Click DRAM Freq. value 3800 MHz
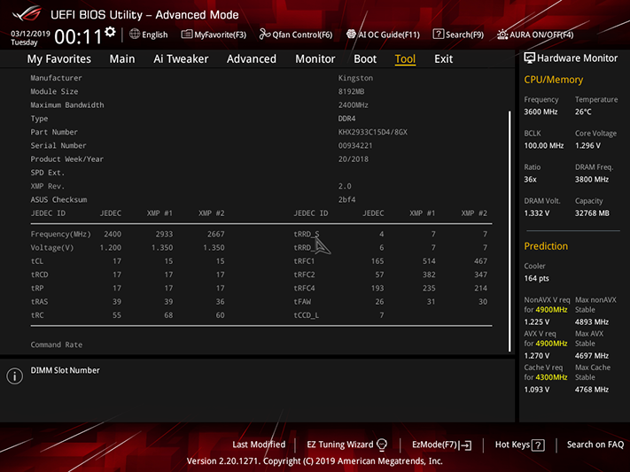Image resolution: width=630 pixels, height=472 pixels. coord(592,180)
